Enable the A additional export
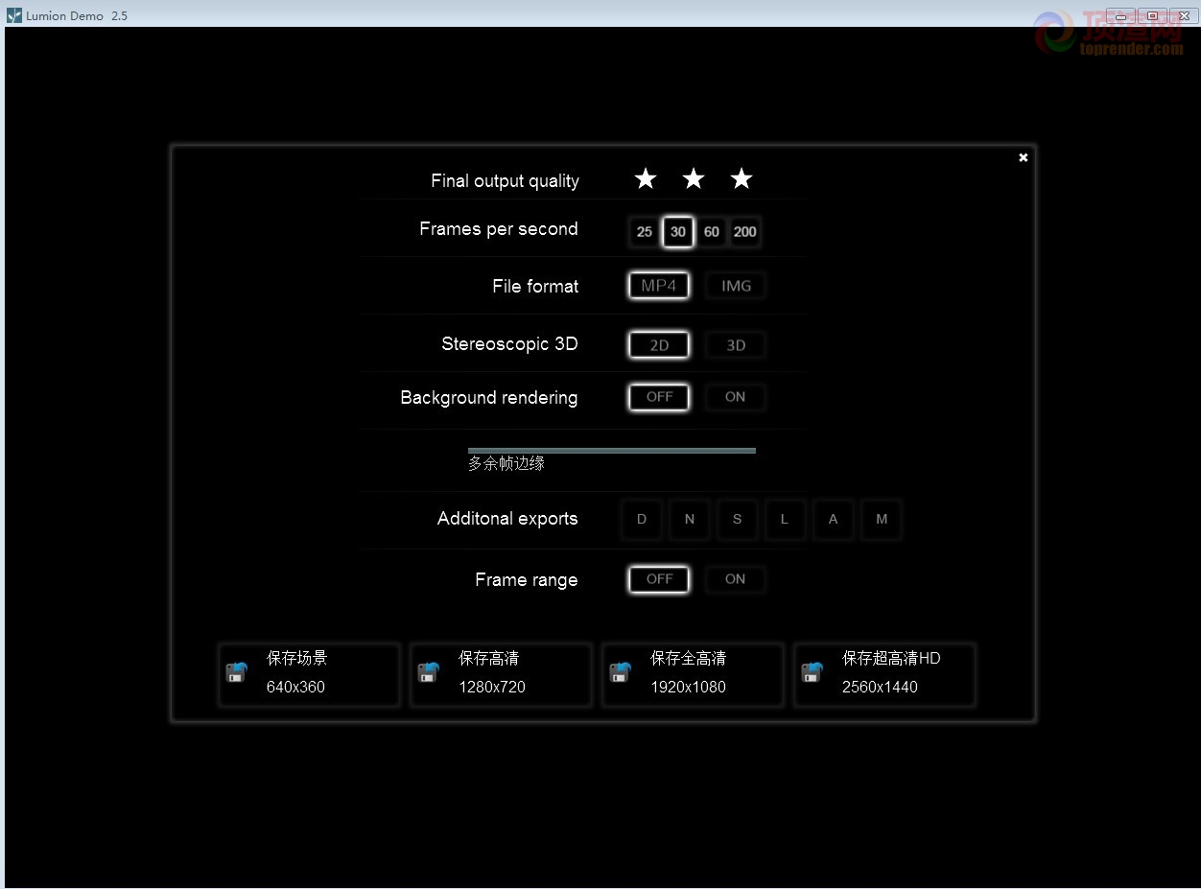1201x889 pixels. click(x=833, y=520)
